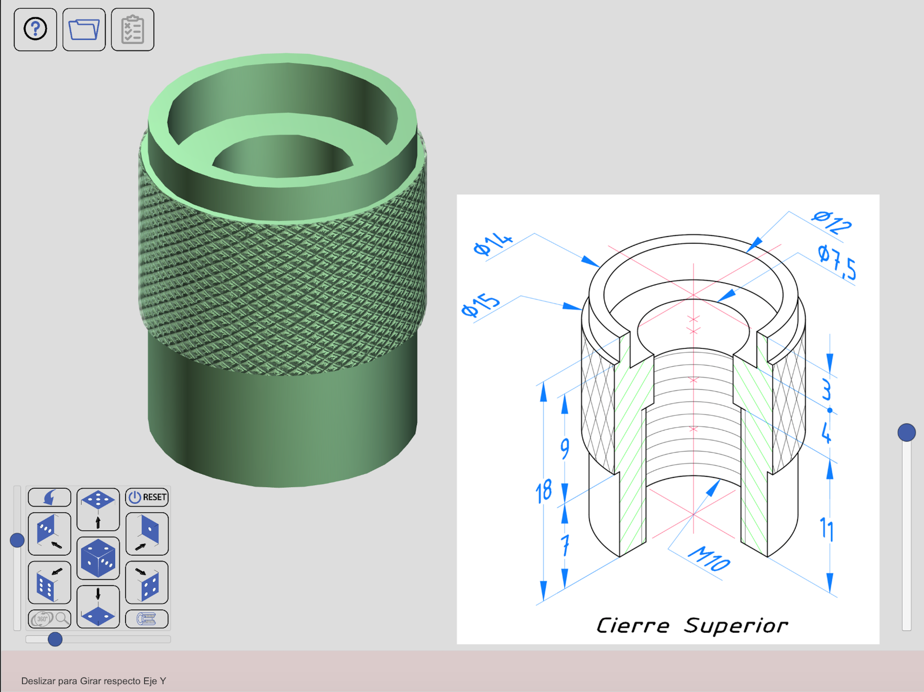Open the clipboard checklist button
924x692 pixels.
[133, 29]
